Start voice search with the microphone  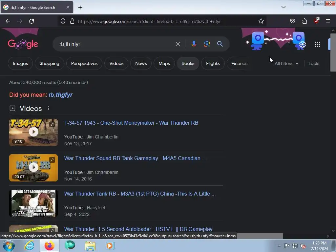(x=194, y=44)
